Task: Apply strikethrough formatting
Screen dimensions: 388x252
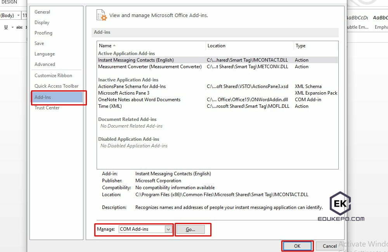Action: (19, 27)
